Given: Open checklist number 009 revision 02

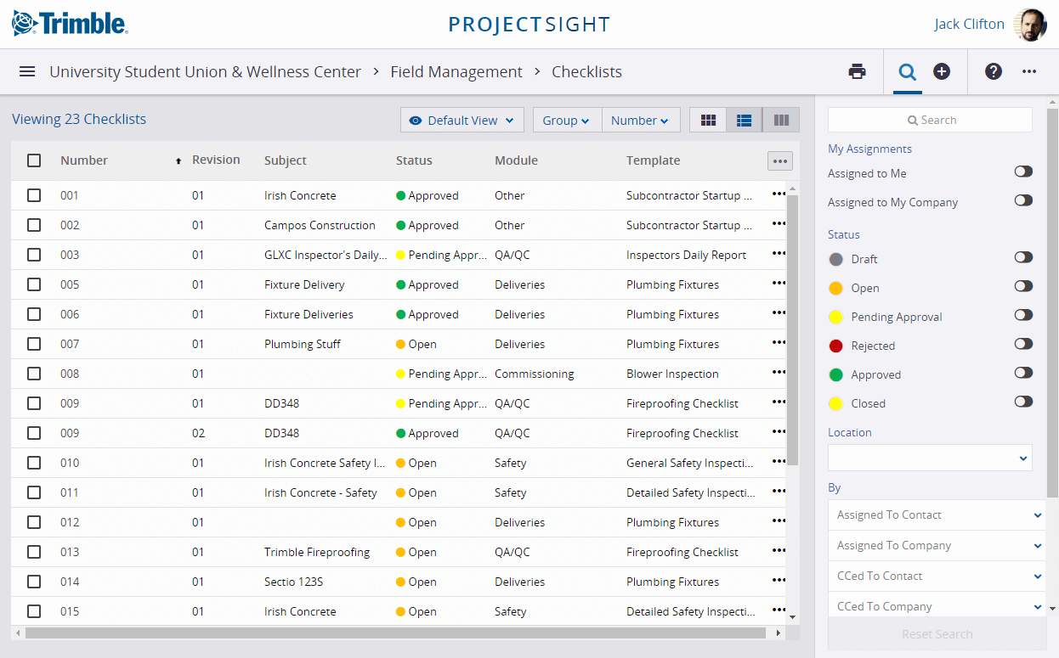Looking at the screenshot, I should tap(70, 433).
